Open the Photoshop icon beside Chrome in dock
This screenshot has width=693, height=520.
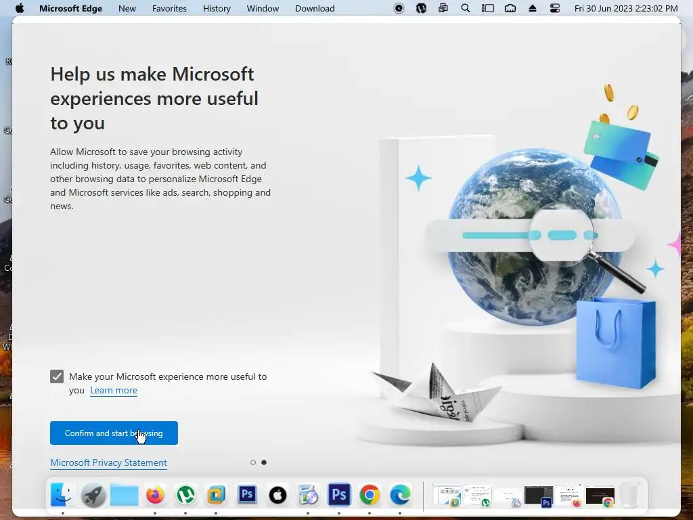click(x=339, y=495)
